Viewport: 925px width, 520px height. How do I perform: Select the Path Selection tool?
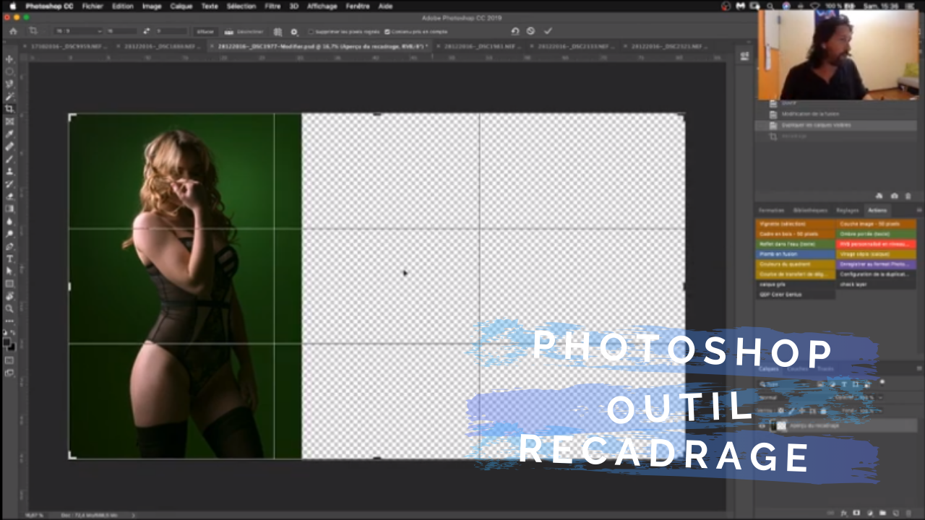pos(9,271)
